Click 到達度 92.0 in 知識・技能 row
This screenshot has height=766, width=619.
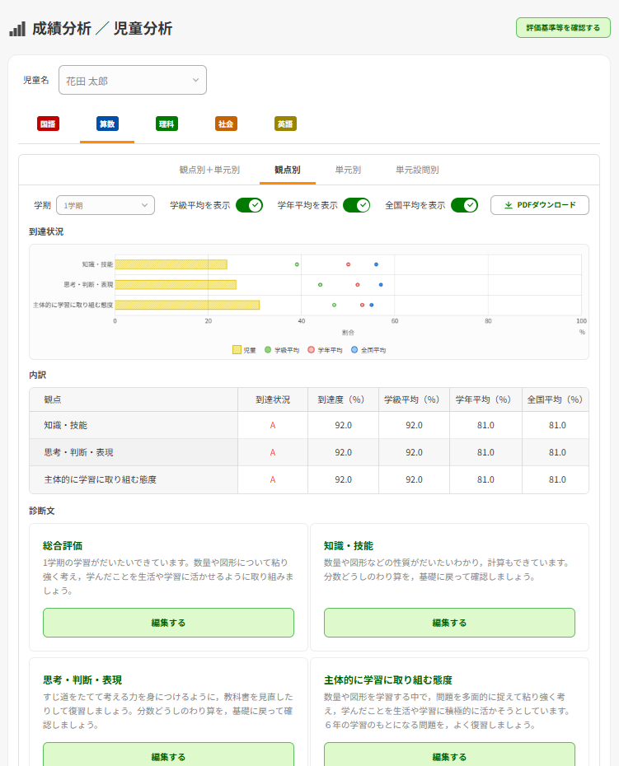343,426
